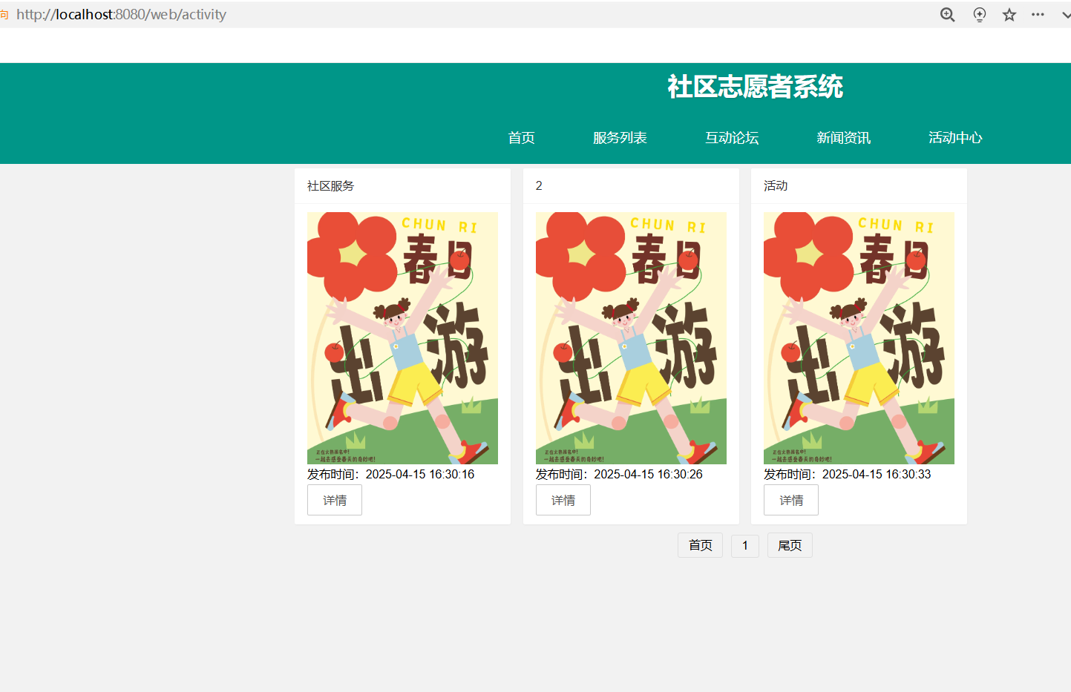
Task: Click the 社区志愿者系统 site title
Action: coord(755,87)
